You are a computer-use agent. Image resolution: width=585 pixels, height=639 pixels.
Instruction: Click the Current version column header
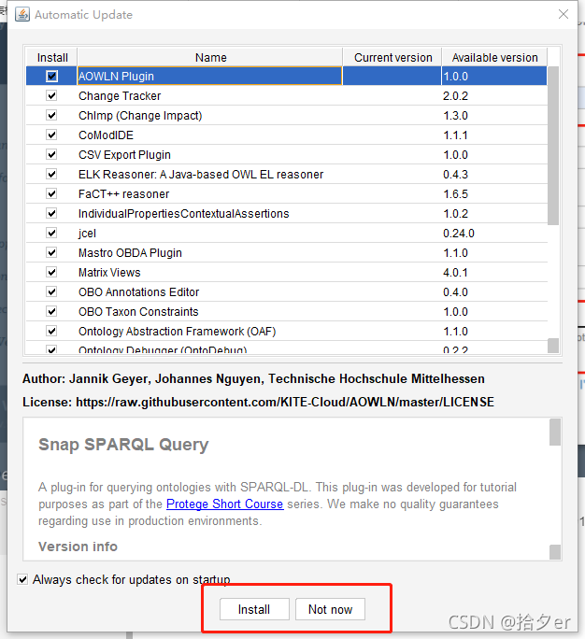click(x=392, y=58)
